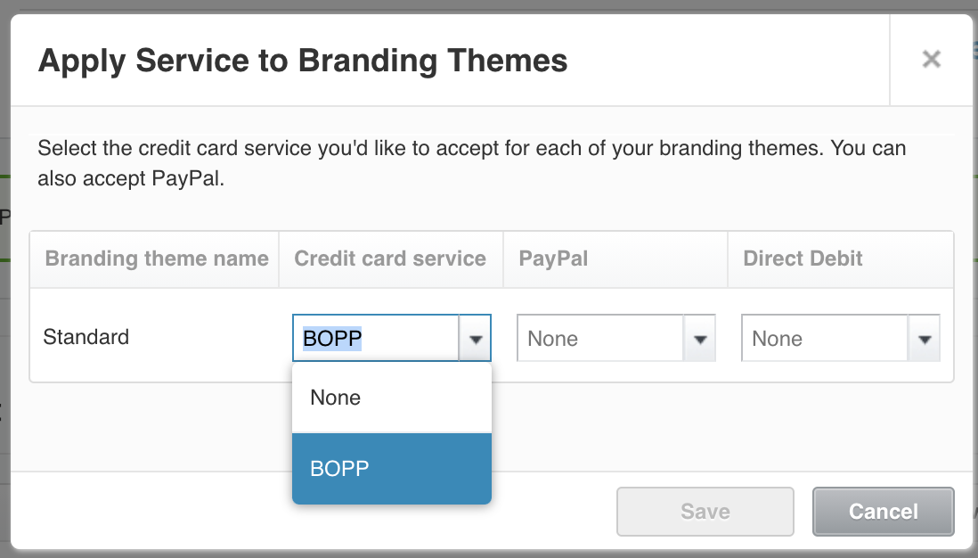
Task: Close the Apply Service dialog with X
Action: click(x=931, y=60)
